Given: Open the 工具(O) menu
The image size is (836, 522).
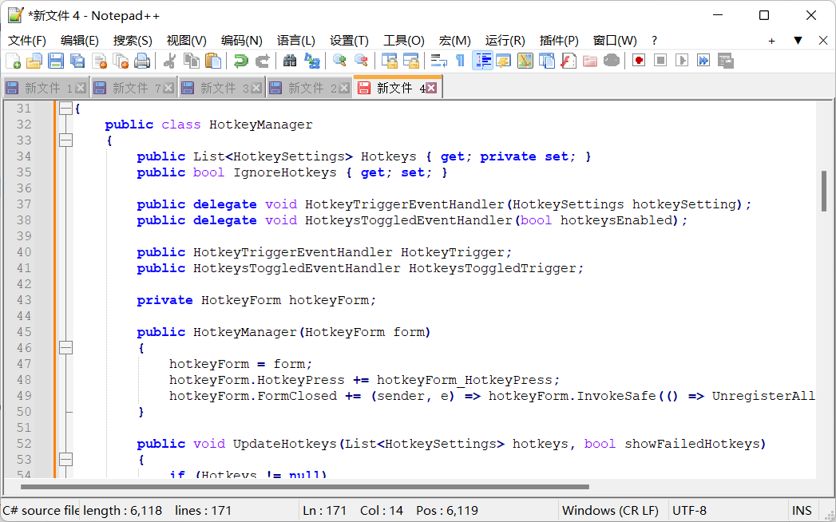Looking at the screenshot, I should click(x=403, y=41).
